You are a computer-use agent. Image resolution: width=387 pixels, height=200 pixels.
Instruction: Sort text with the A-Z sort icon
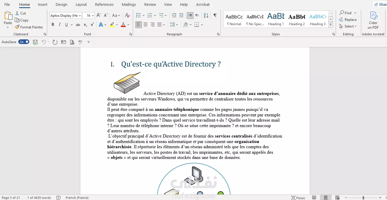[x=206, y=15]
